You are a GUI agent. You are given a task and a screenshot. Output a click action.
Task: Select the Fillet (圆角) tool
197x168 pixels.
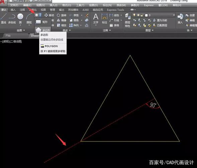pyautogui.click(x=74, y=20)
